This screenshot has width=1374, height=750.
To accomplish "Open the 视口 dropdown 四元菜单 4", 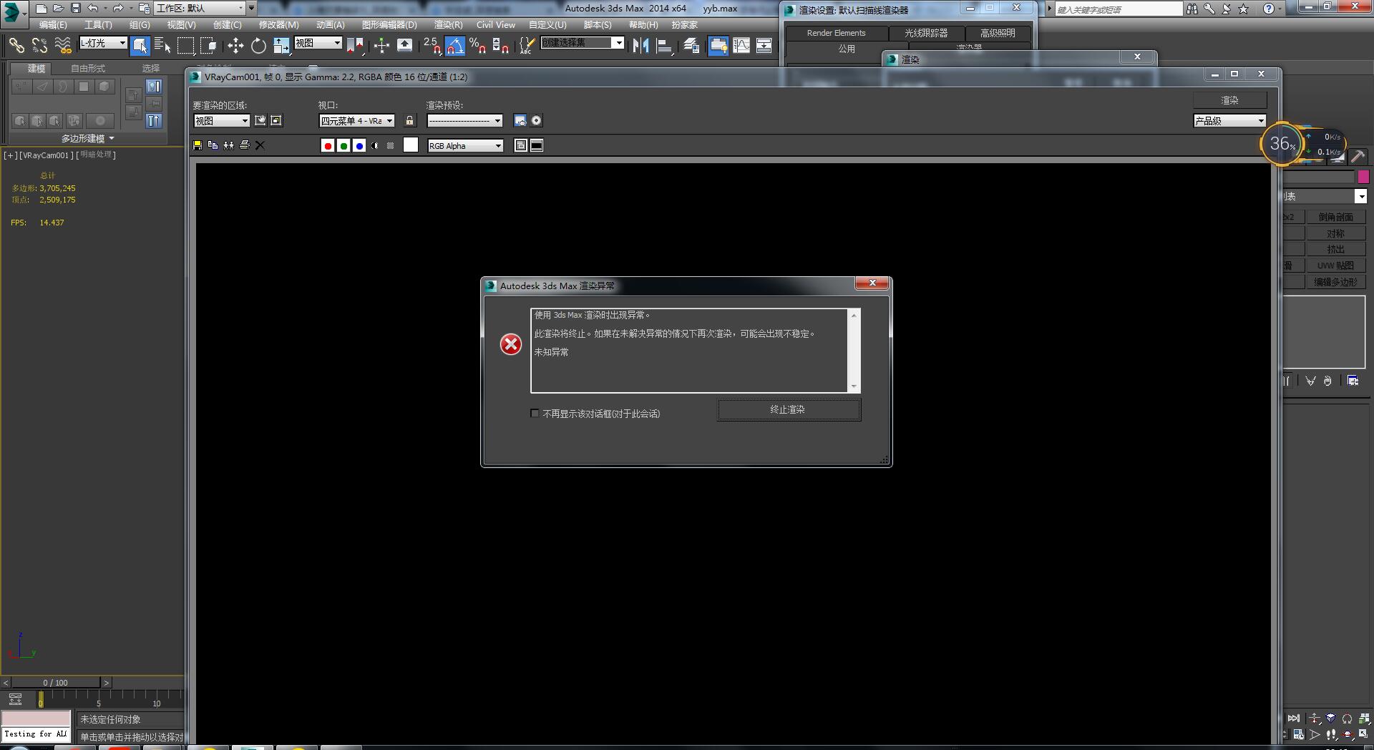I will tap(356, 121).
